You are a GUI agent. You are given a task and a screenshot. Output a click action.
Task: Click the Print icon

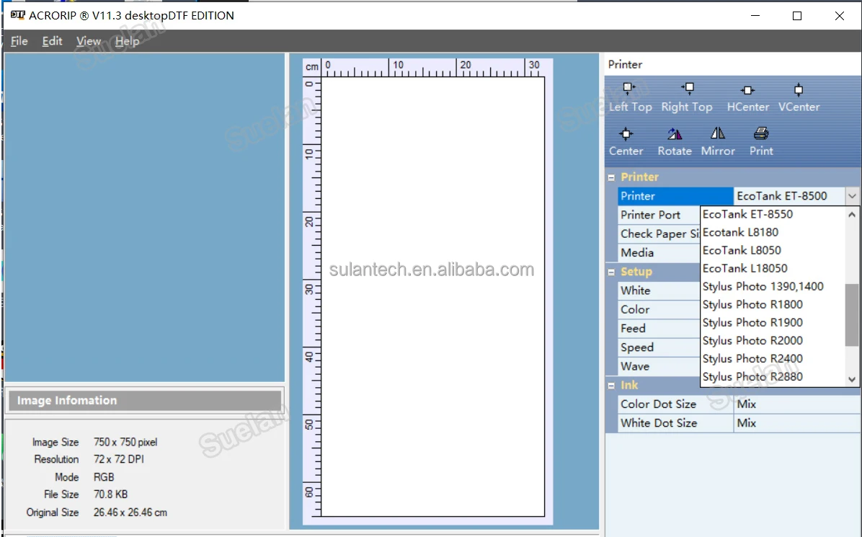[x=761, y=134]
